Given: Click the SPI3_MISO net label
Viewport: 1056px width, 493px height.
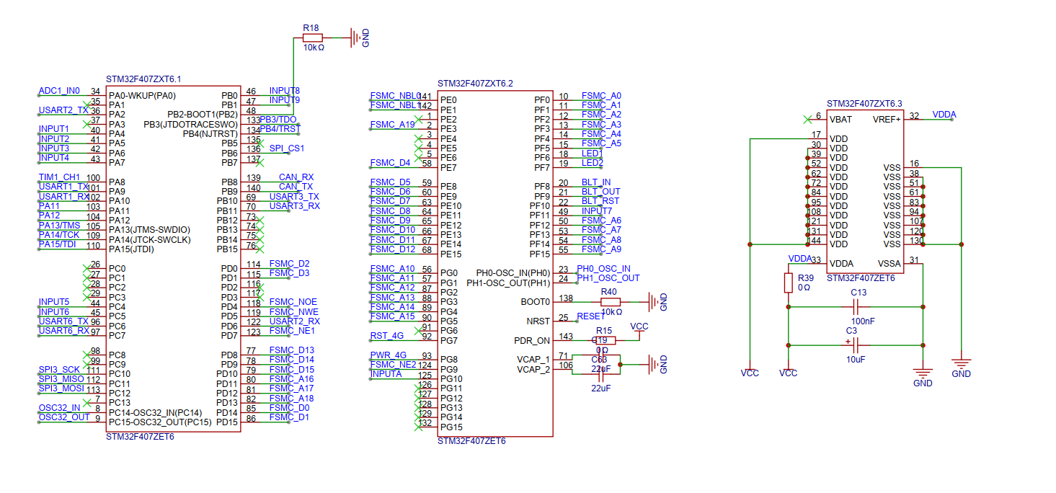Looking at the screenshot, I should click(61, 379).
